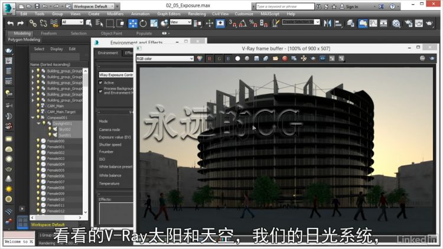Click the Select and Link chain icon
This screenshot has height=249, width=443.
(33, 23)
